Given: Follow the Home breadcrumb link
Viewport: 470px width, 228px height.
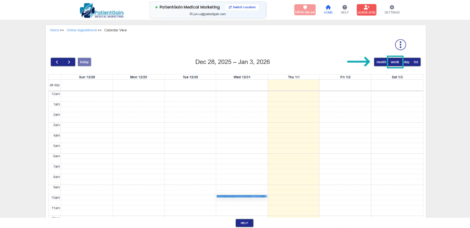Looking at the screenshot, I should click(x=54, y=30).
